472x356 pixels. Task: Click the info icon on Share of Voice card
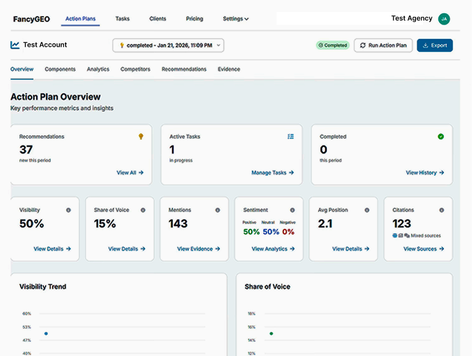tap(142, 210)
